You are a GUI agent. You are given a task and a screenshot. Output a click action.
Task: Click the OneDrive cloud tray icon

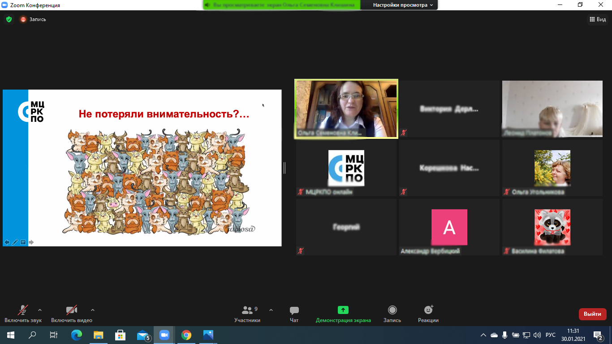[494, 335]
